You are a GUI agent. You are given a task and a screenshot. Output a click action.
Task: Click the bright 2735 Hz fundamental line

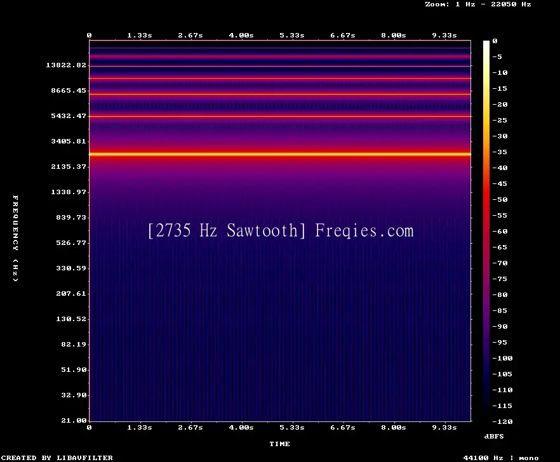(x=280, y=154)
